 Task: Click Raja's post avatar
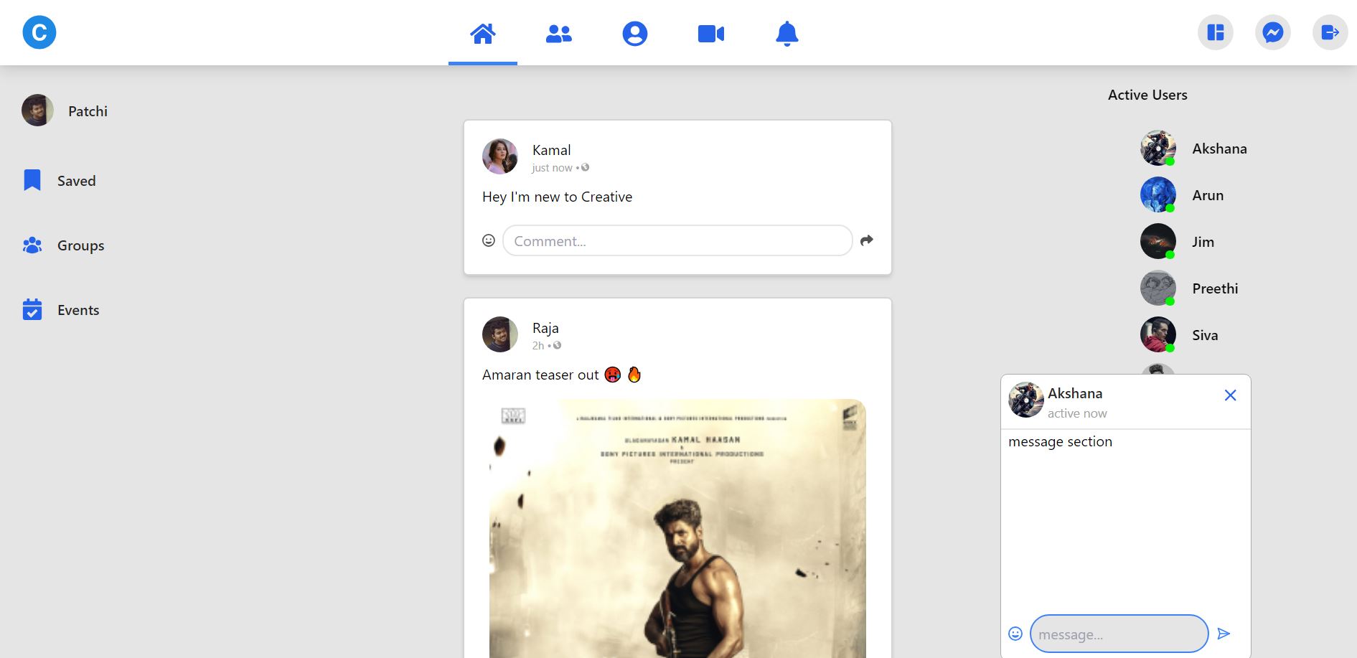500,334
